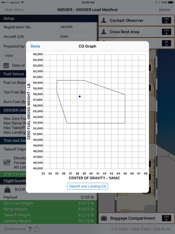Select Landing Weight 74,773 lb row
The width and height of the screenshot is (175, 234).
[x=49, y=221]
